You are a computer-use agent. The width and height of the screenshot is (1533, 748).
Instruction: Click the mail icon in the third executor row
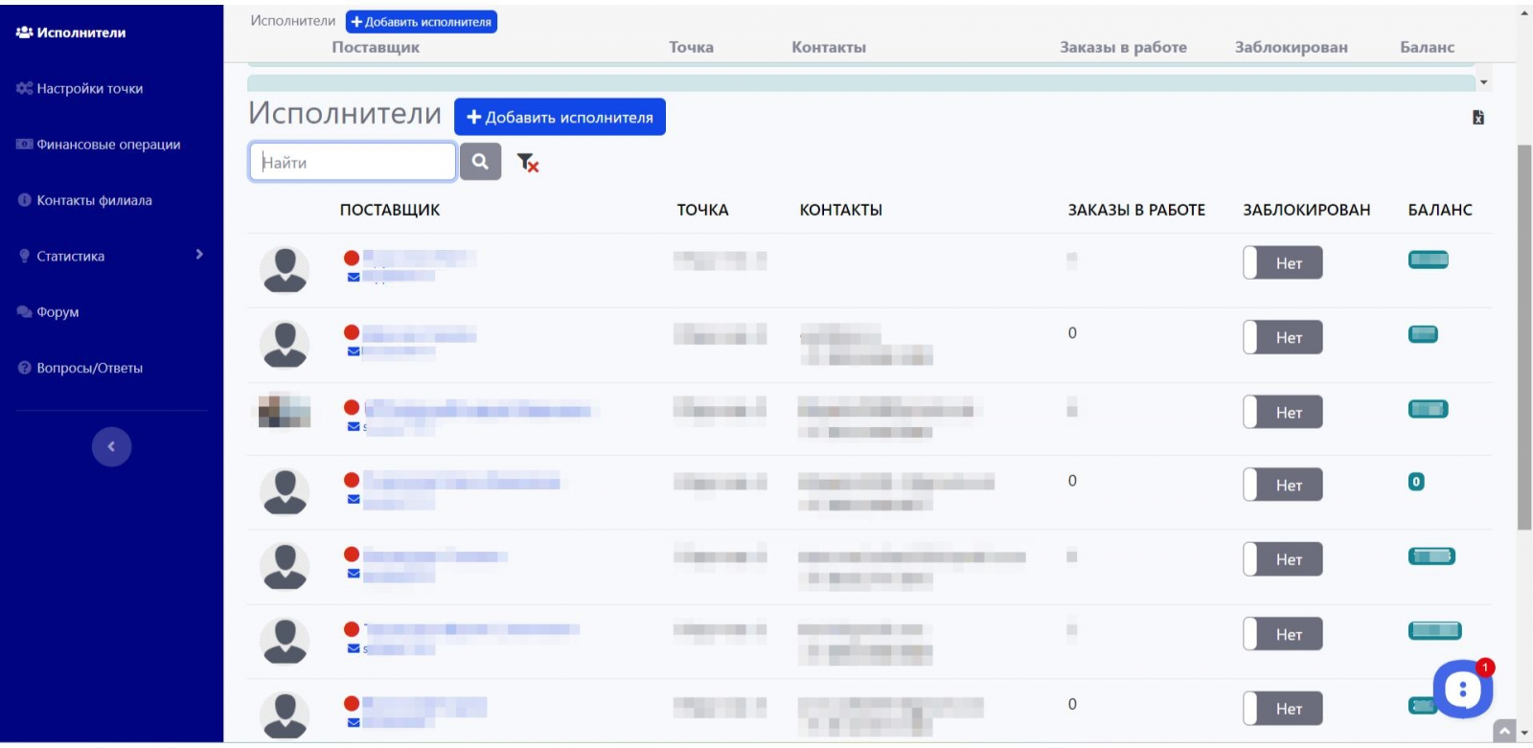coord(354,426)
